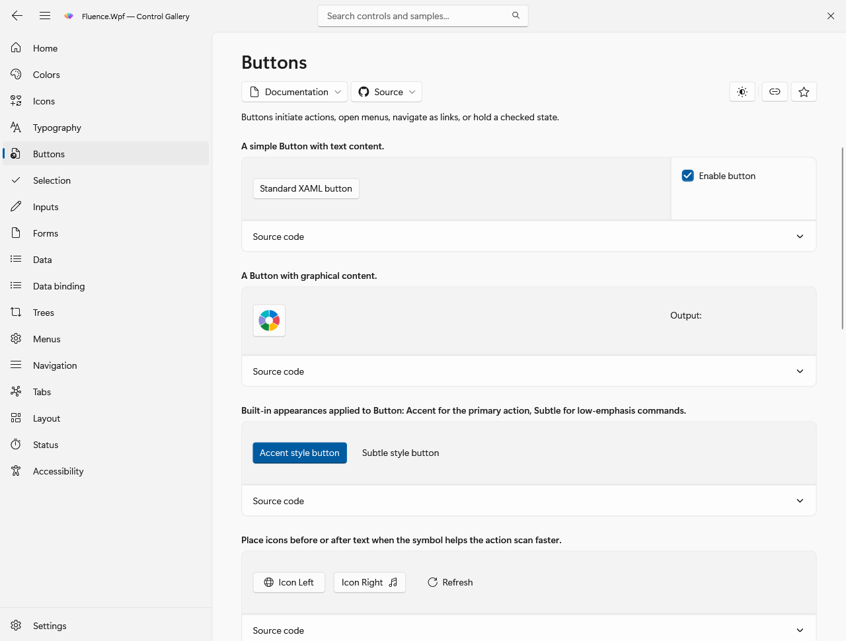Click the Trees sidebar icon
846x641 pixels.
(x=16, y=312)
